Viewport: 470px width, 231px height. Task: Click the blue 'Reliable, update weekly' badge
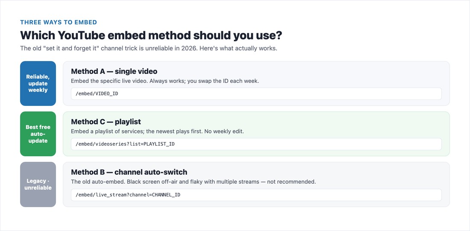coord(38,84)
